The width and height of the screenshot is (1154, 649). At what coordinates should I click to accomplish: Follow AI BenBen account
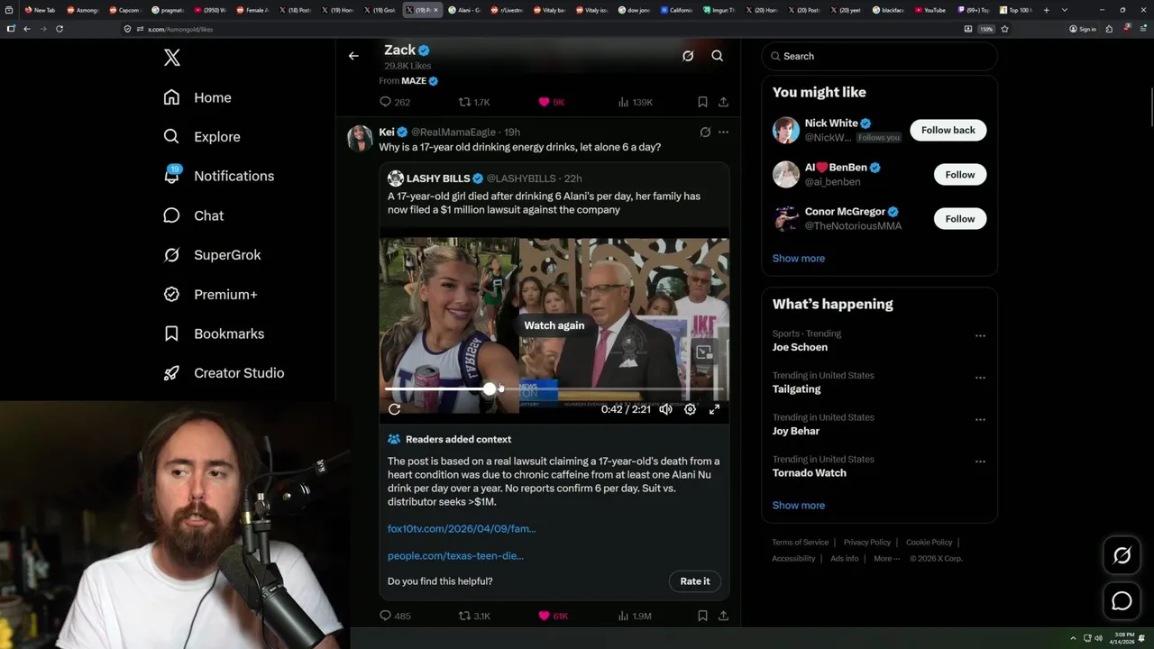pos(960,174)
